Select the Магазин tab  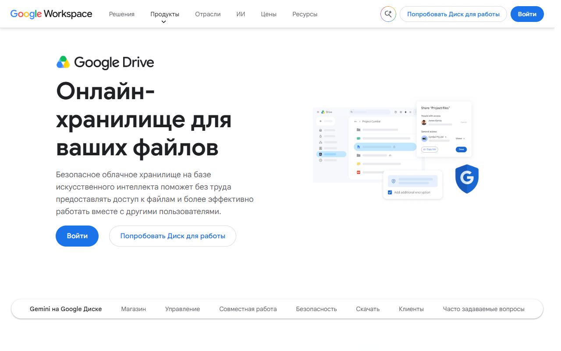134,309
